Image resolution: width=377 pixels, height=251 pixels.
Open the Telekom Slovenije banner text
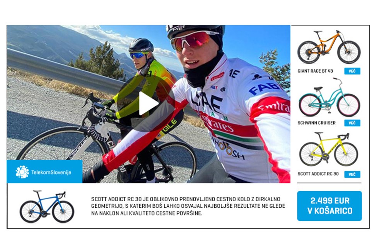pos(51,172)
